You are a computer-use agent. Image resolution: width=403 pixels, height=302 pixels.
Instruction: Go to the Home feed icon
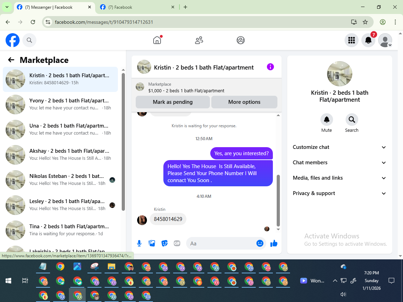(x=157, y=40)
